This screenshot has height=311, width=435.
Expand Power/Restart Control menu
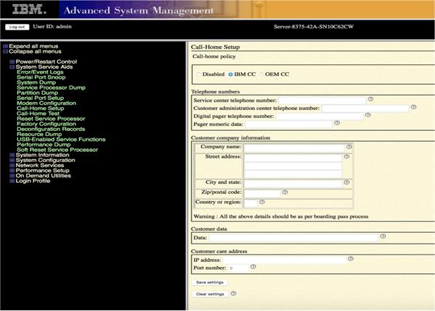pyautogui.click(x=12, y=61)
